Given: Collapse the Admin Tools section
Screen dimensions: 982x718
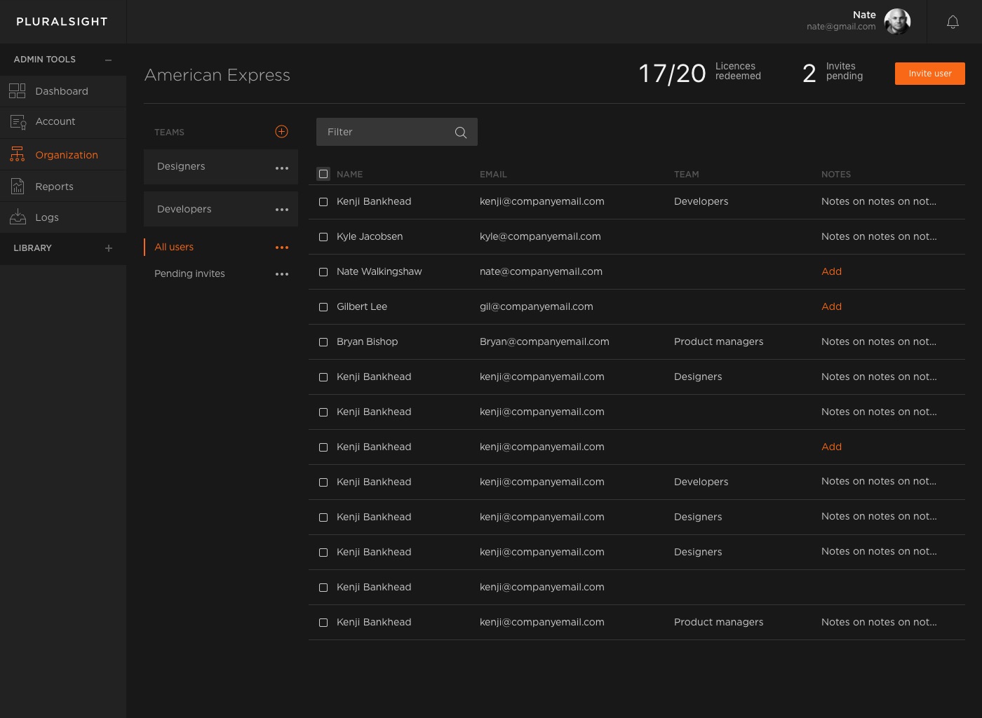Looking at the screenshot, I should point(109,60).
